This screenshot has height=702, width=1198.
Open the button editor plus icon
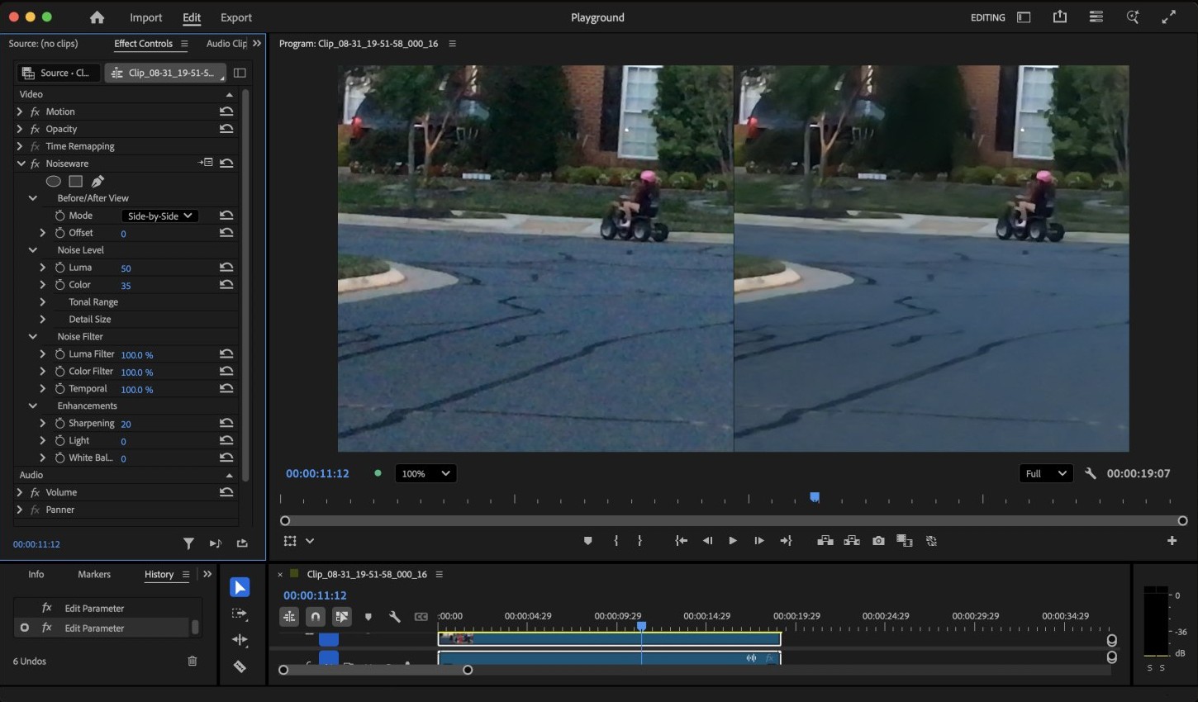[1172, 541]
